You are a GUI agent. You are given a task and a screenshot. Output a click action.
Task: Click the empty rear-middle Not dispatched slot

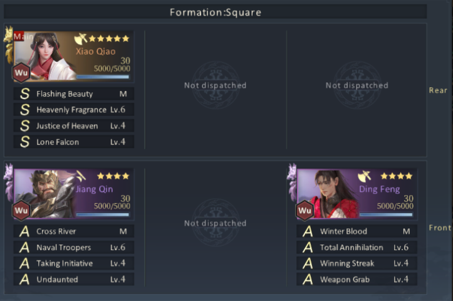[x=216, y=85]
